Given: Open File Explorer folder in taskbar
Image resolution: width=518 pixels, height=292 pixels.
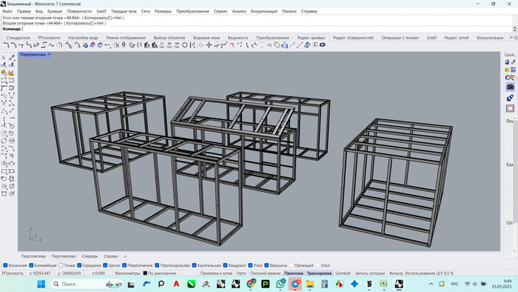Looking at the screenshot, I should (310, 284).
